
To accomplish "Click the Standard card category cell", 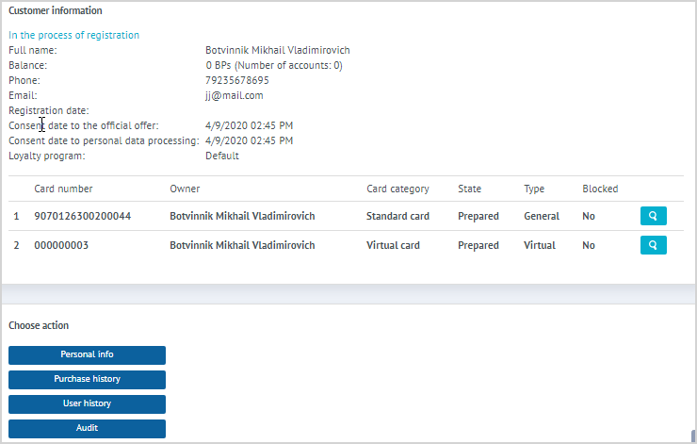I will click(x=397, y=216).
